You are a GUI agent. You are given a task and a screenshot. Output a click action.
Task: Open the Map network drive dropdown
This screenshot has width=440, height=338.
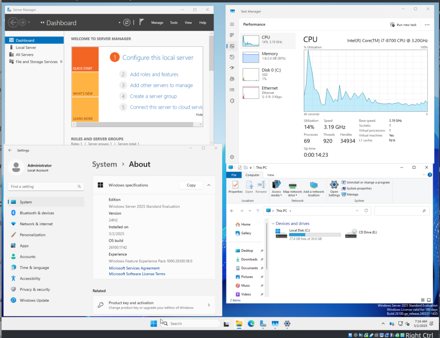[x=296, y=195]
